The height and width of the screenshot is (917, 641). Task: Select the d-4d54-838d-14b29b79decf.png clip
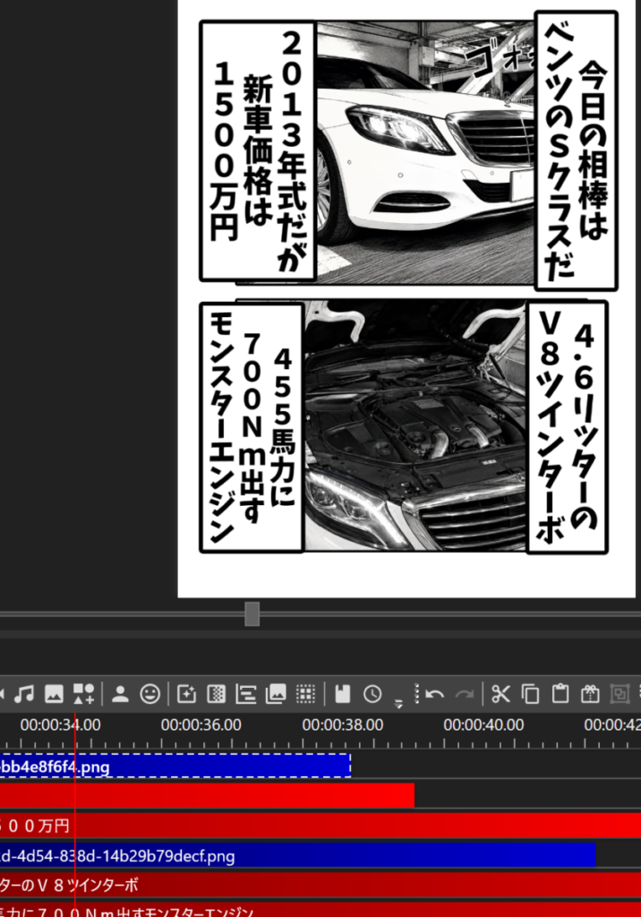pos(298,855)
